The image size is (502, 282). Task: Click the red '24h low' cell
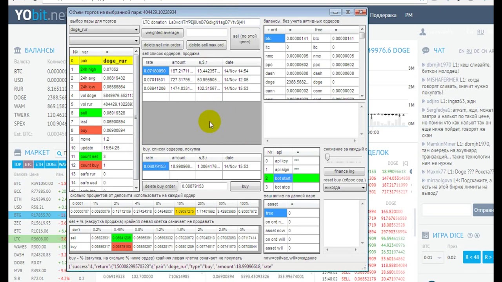[90, 87]
